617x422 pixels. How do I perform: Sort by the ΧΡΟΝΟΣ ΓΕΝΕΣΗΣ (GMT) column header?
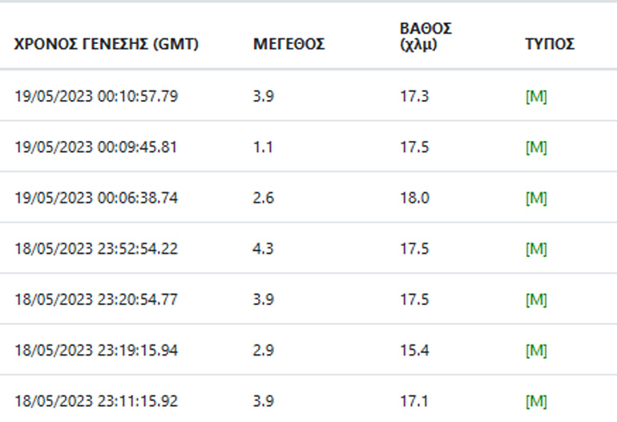pyautogui.click(x=107, y=45)
